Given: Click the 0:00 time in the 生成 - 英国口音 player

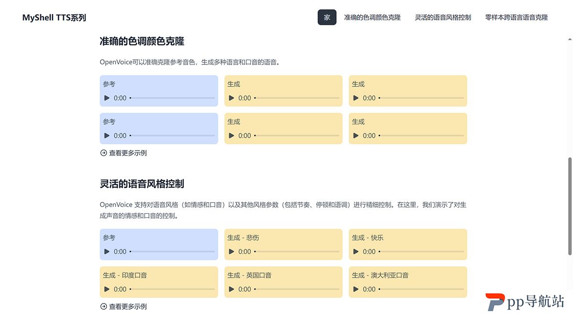Looking at the screenshot, I should 244,289.
